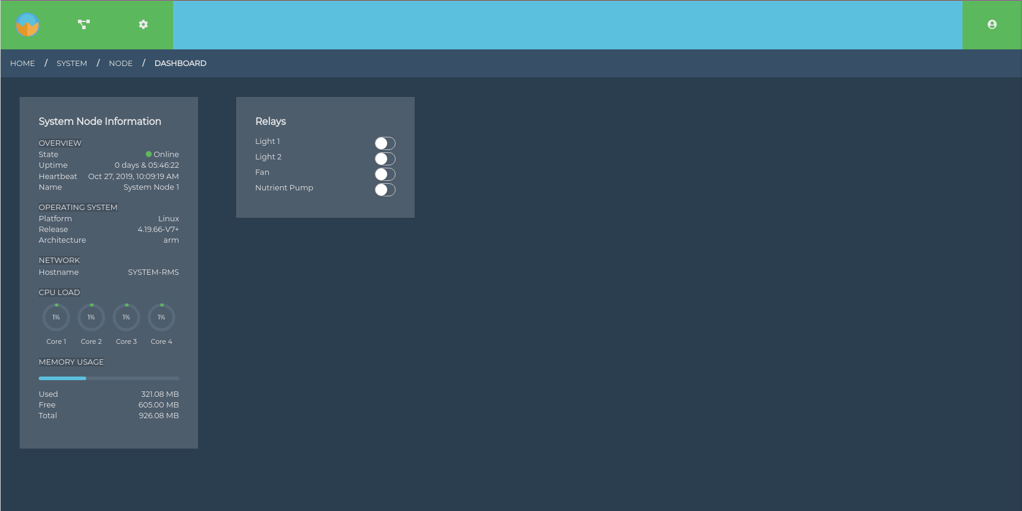Click the green Online status dot

(149, 154)
